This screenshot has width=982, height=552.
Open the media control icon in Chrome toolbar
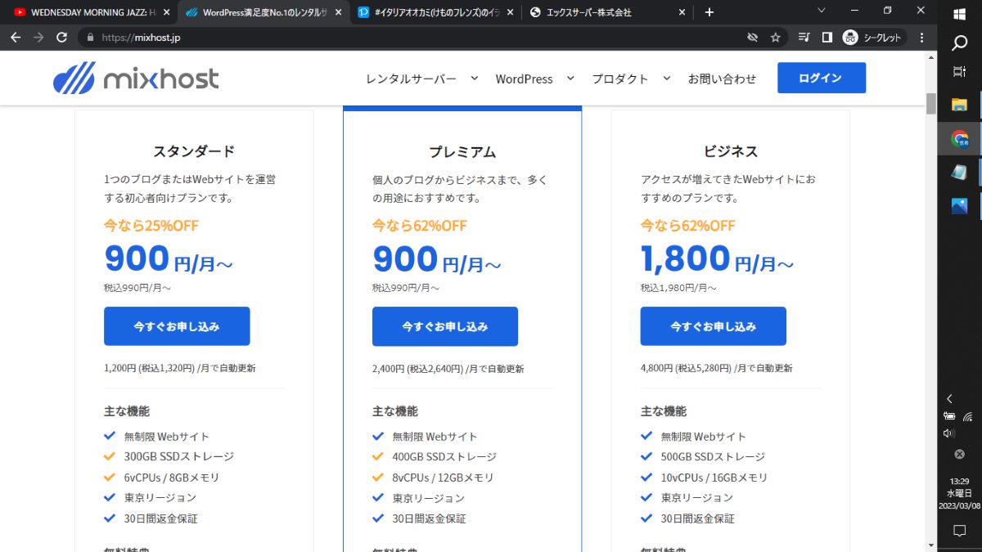click(x=804, y=38)
